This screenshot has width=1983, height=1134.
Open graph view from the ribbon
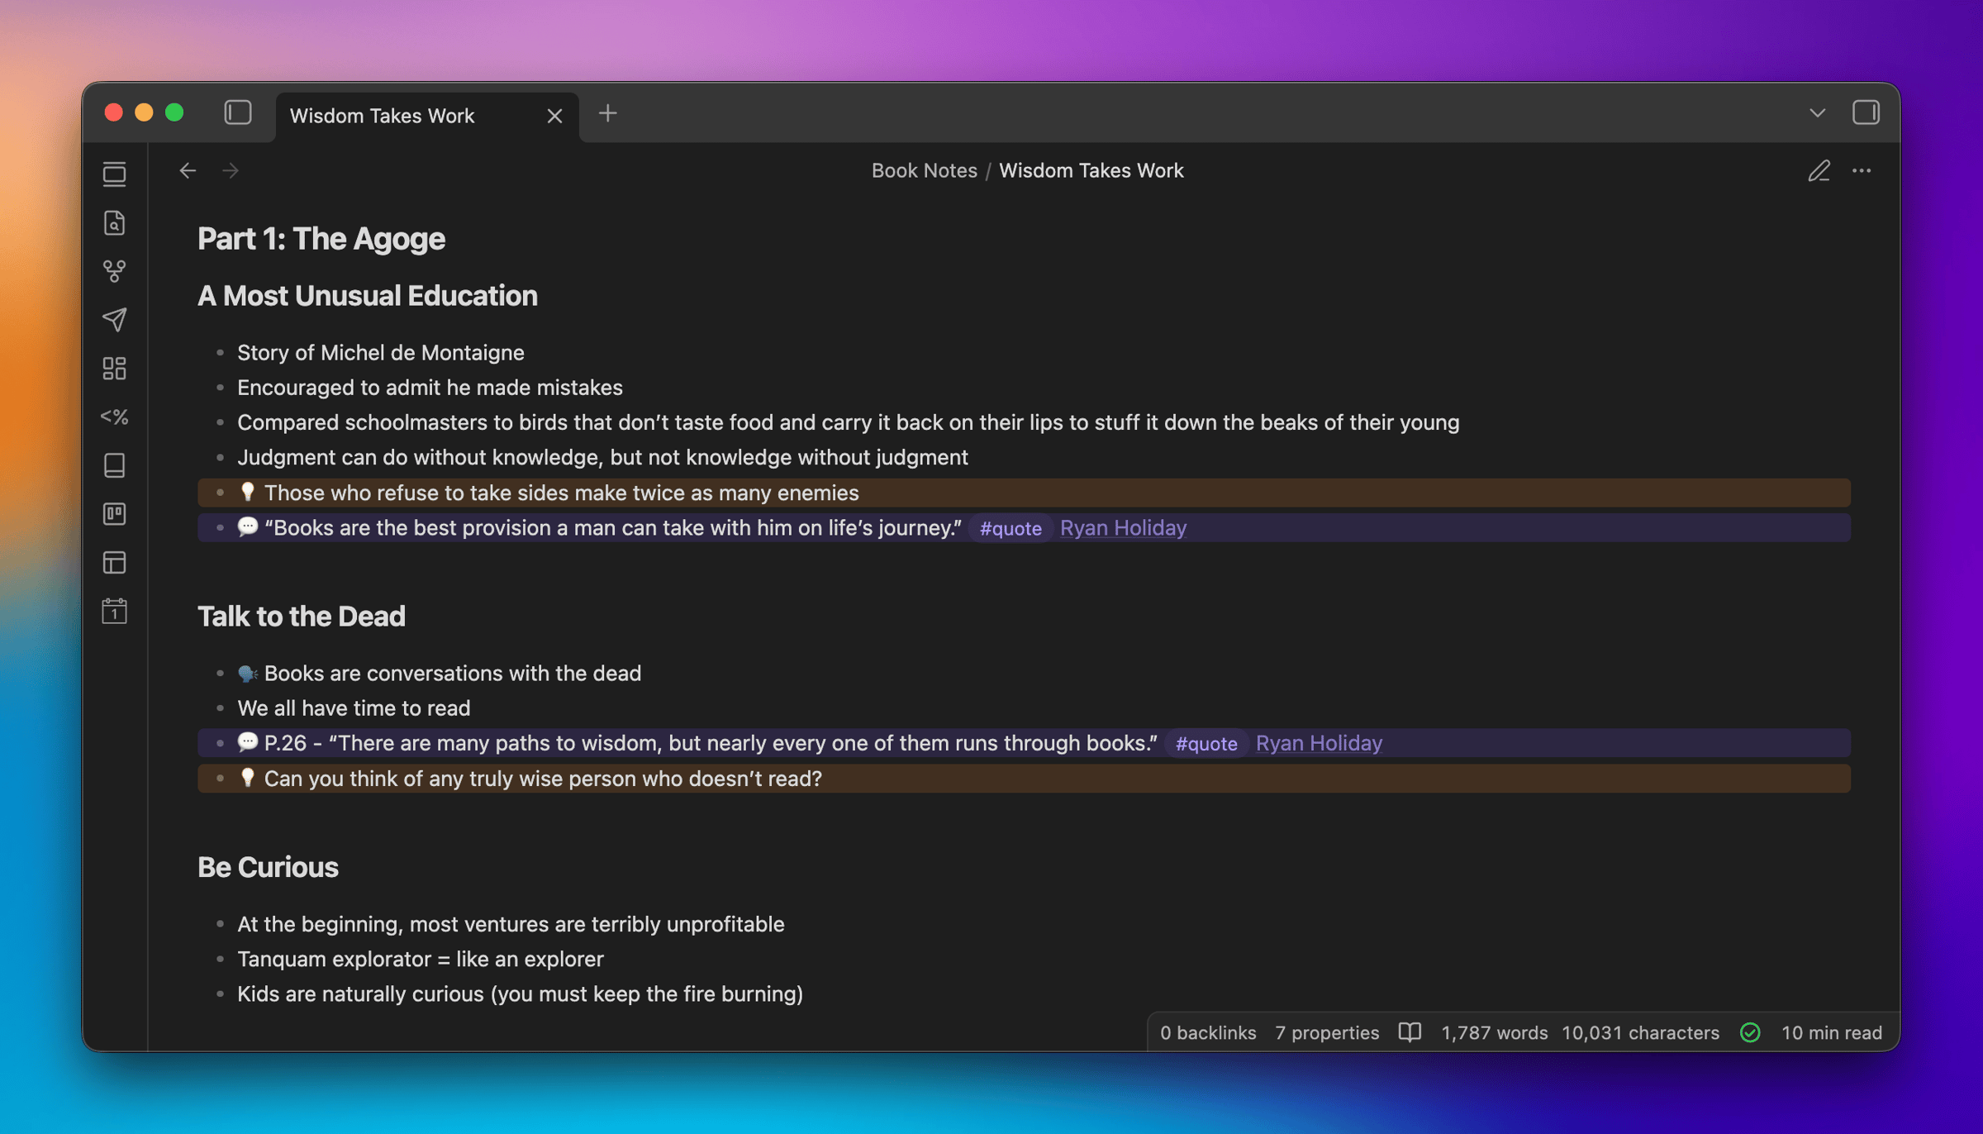114,271
